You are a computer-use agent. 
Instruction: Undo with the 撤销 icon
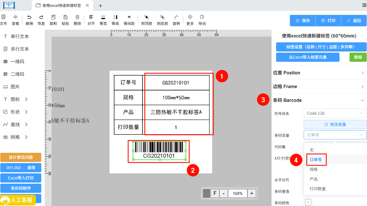pos(29,17)
